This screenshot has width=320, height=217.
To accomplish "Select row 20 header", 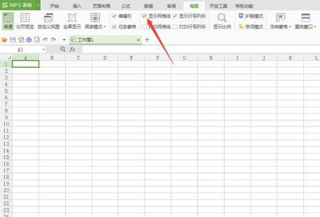I will (x=6, y=190).
